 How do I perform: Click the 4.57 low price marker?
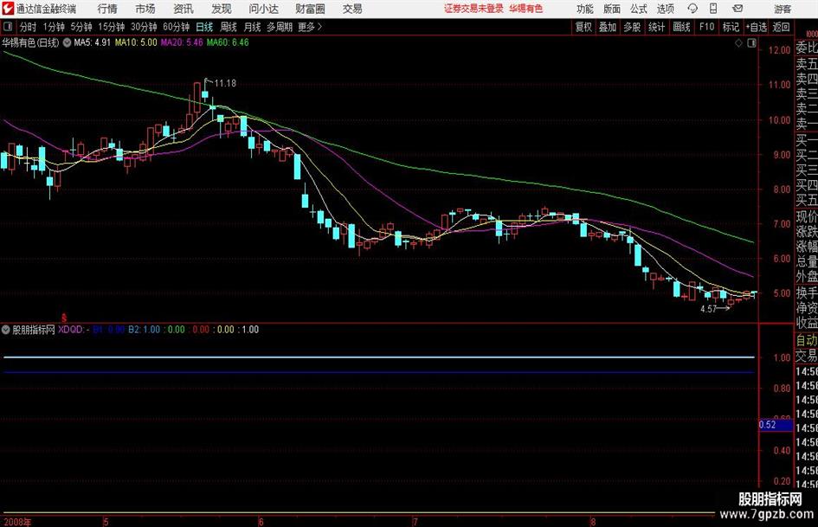tap(708, 309)
